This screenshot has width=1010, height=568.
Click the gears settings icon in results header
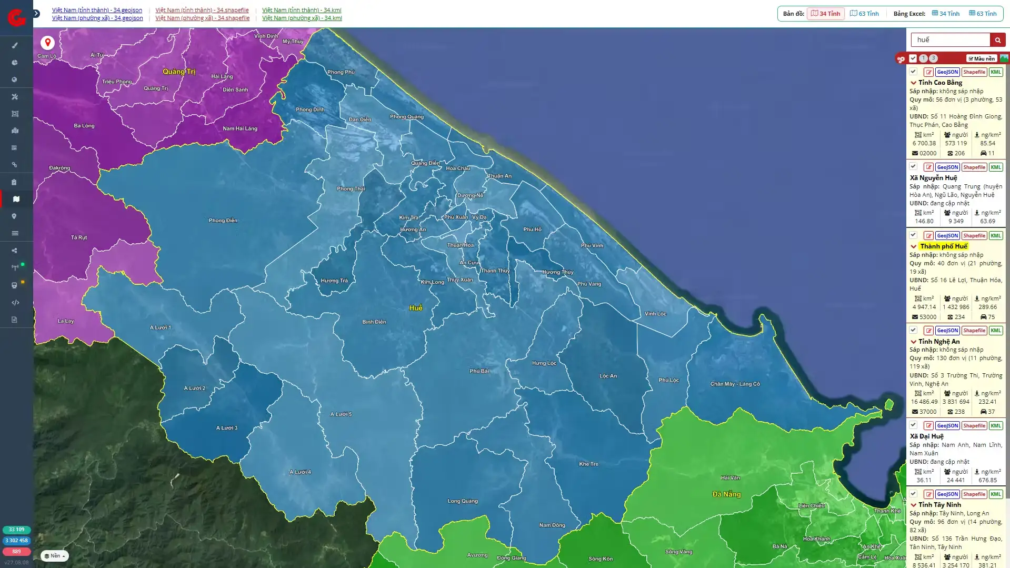pyautogui.click(x=901, y=58)
